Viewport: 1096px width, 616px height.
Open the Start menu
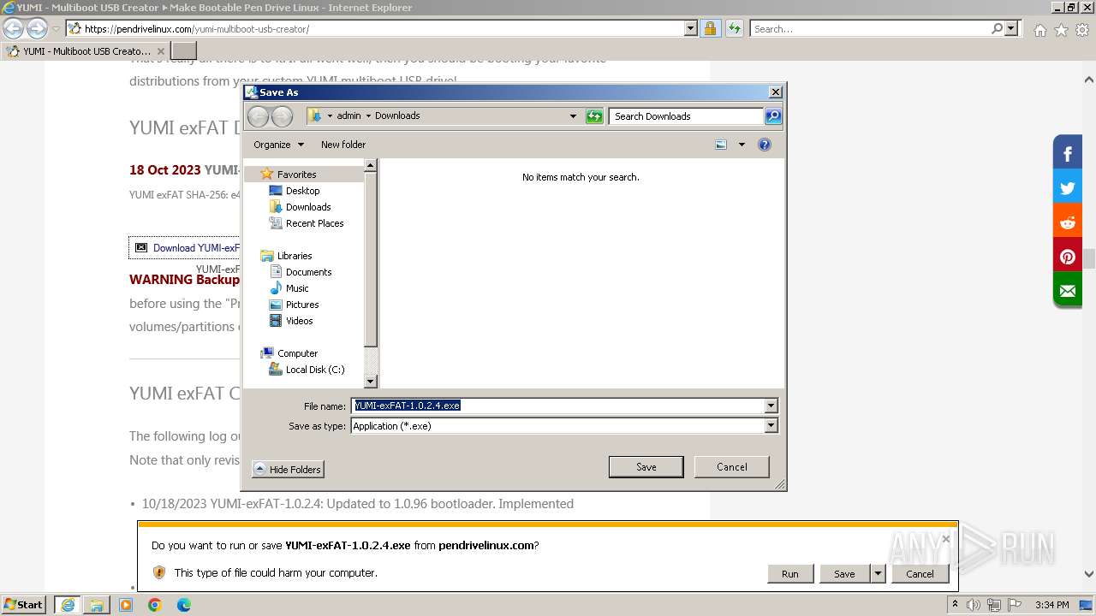click(x=24, y=605)
